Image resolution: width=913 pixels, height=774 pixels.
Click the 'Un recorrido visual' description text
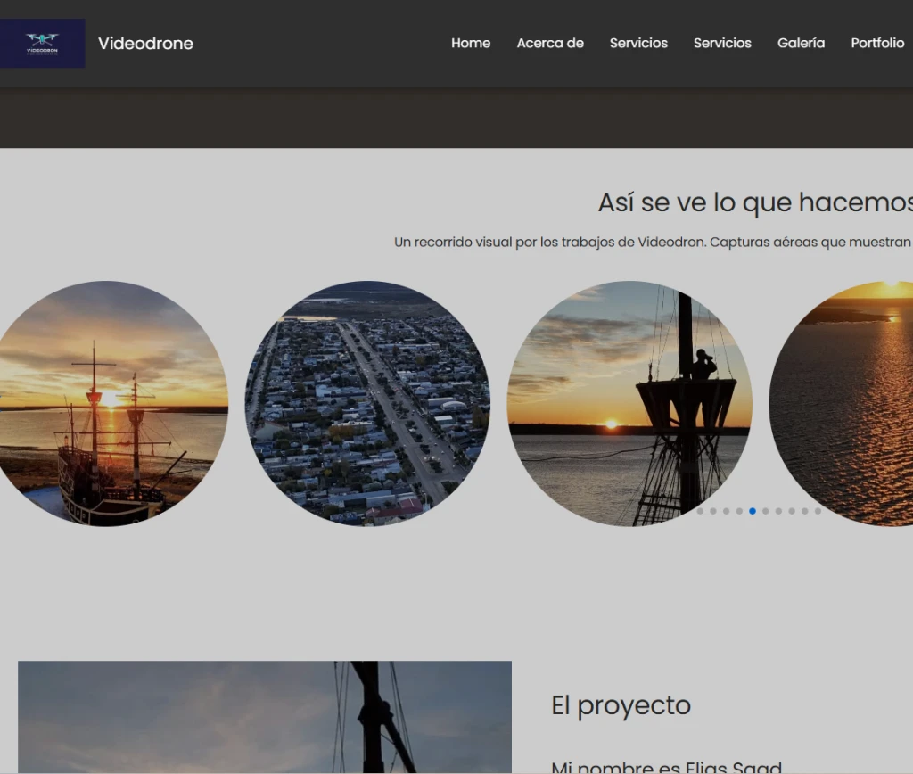coord(654,242)
